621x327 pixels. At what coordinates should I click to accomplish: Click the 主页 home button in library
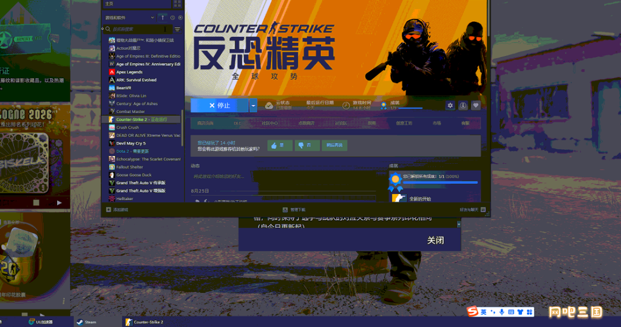point(137,4)
